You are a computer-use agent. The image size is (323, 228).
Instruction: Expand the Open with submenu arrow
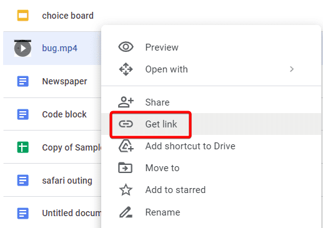click(292, 69)
